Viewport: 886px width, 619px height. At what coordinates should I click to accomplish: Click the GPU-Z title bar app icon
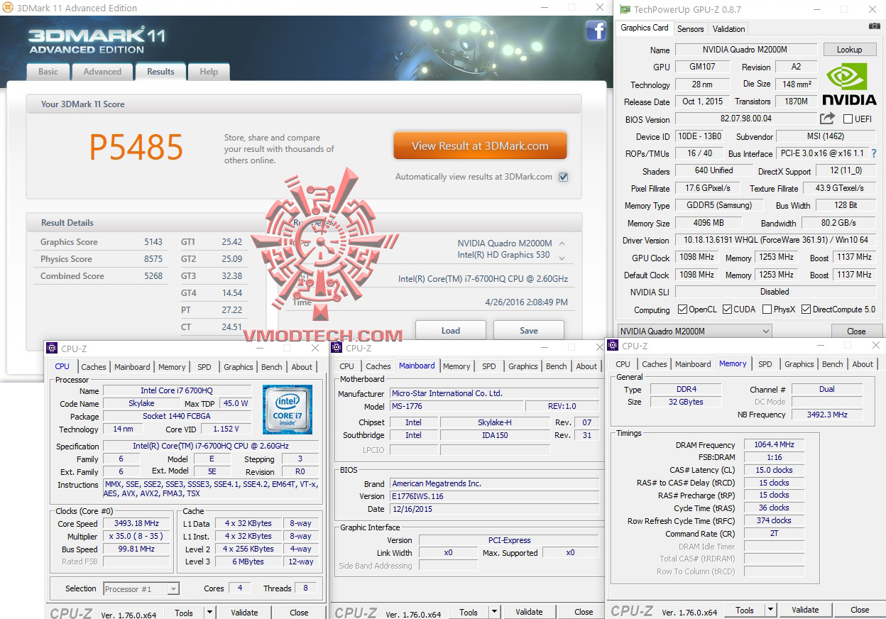(x=625, y=9)
